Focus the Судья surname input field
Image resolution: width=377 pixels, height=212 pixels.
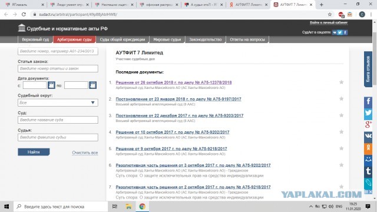point(58,137)
